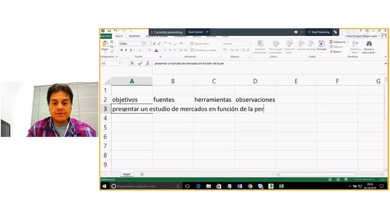Viewport: 390px width, 219px height.
Task: Toggle bold N formatting
Action: click(121, 50)
